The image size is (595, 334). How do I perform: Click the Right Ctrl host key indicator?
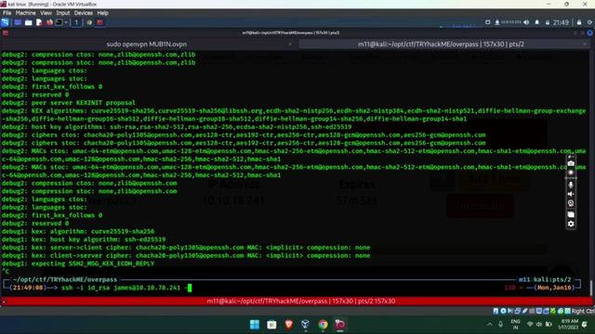click(583, 312)
